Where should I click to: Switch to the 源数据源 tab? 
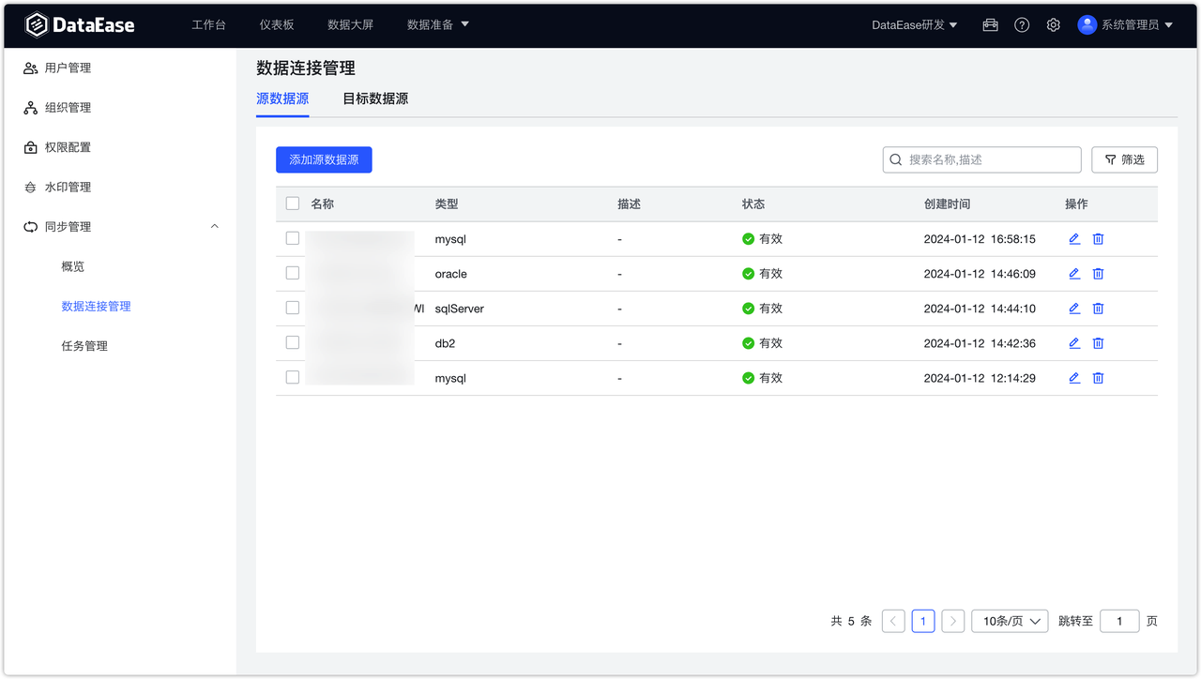pyautogui.click(x=282, y=98)
